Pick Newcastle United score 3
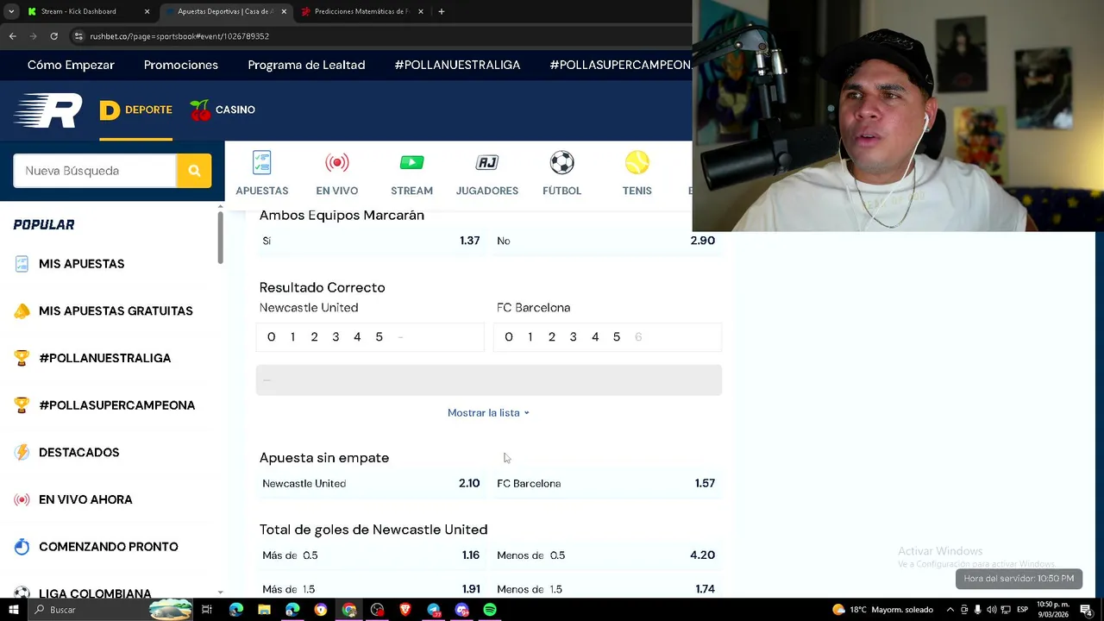1104x621 pixels. [x=336, y=337]
